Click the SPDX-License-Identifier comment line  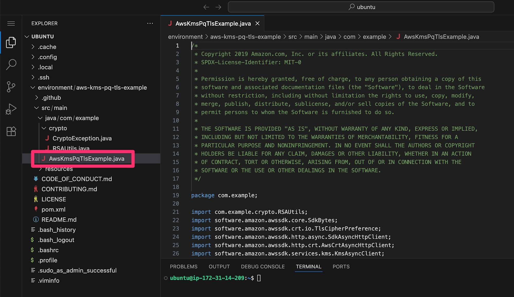[248, 62]
